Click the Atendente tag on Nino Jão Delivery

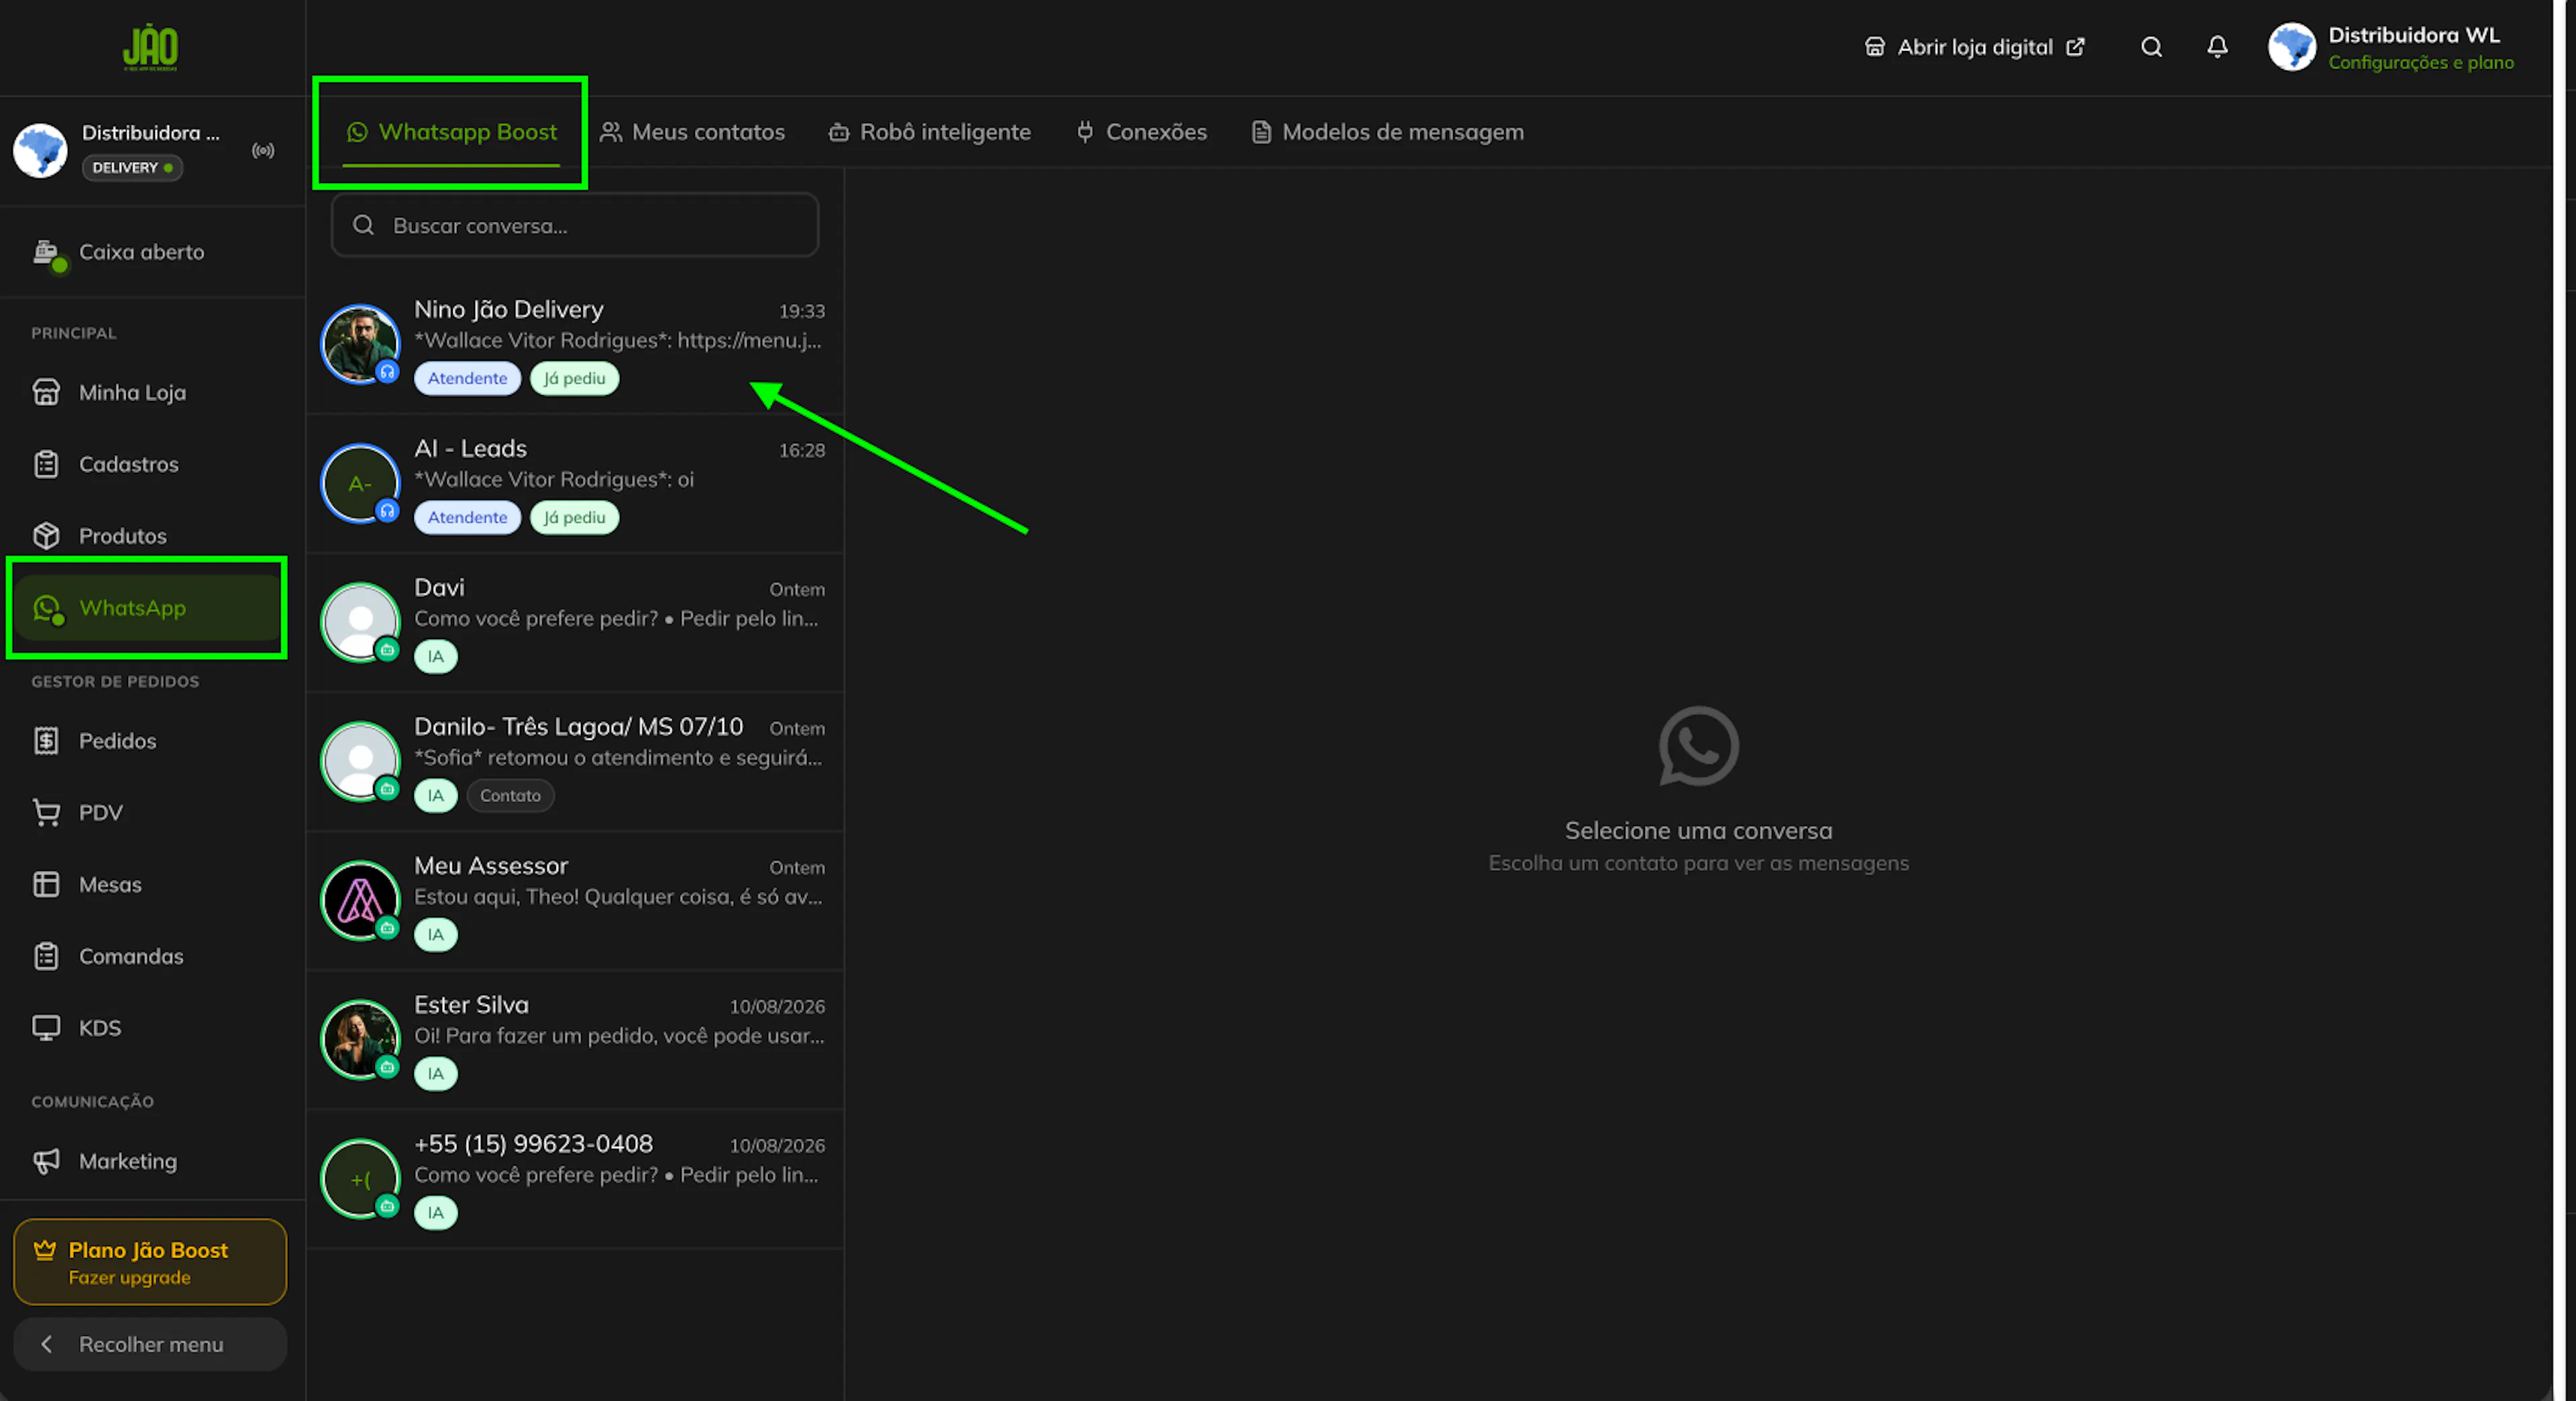point(467,378)
